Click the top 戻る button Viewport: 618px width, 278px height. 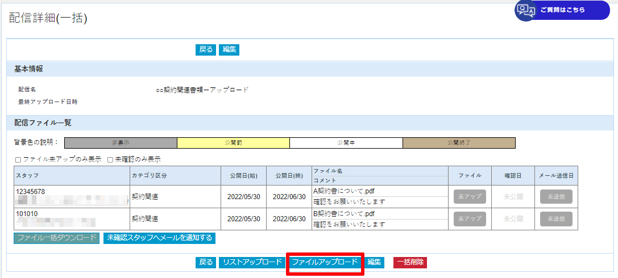[206, 49]
